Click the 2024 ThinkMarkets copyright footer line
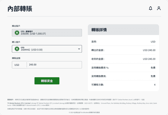Image resolution: width=168 pixels, height=115 pixels. [84, 112]
